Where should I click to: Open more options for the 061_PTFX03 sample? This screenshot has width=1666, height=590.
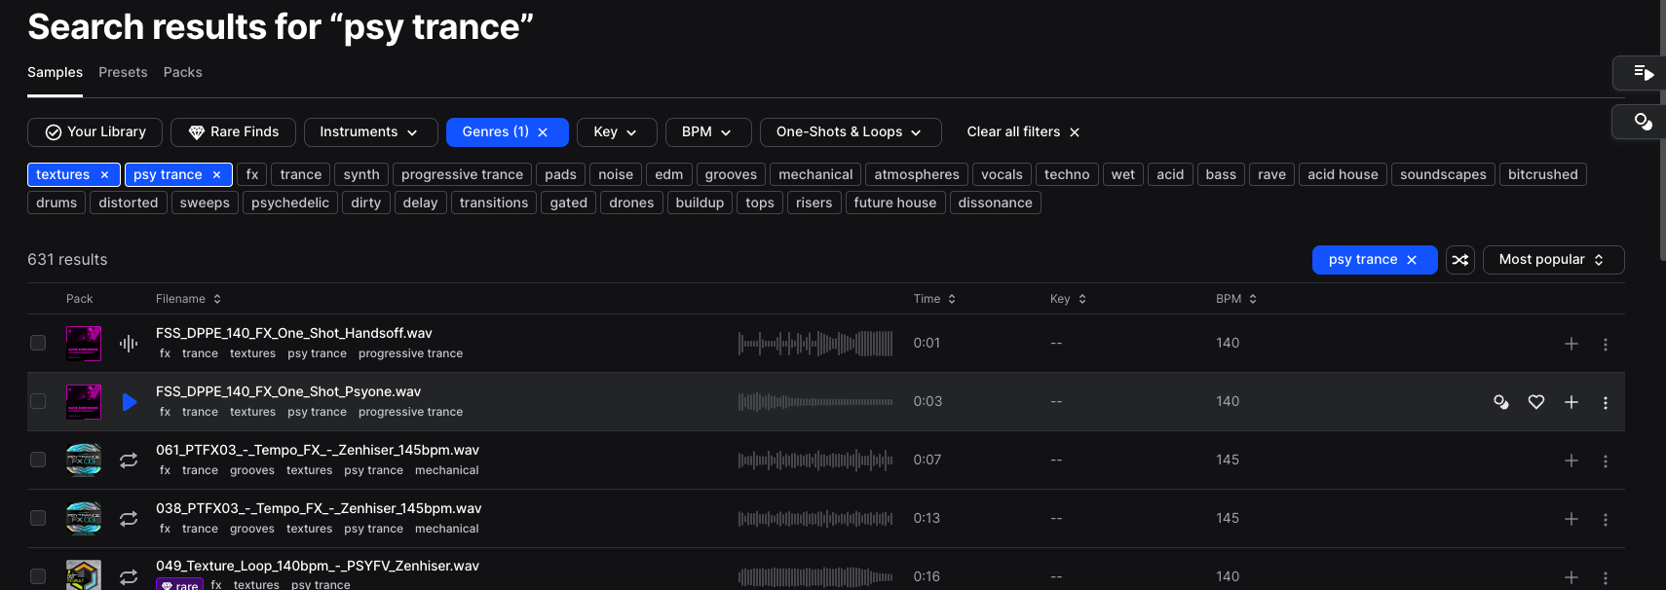(x=1606, y=461)
